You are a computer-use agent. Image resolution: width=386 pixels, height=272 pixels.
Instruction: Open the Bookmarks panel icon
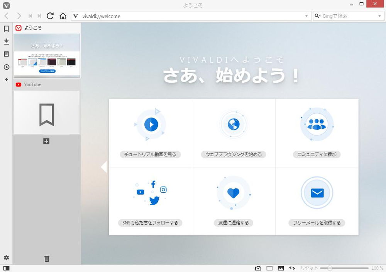(6, 29)
